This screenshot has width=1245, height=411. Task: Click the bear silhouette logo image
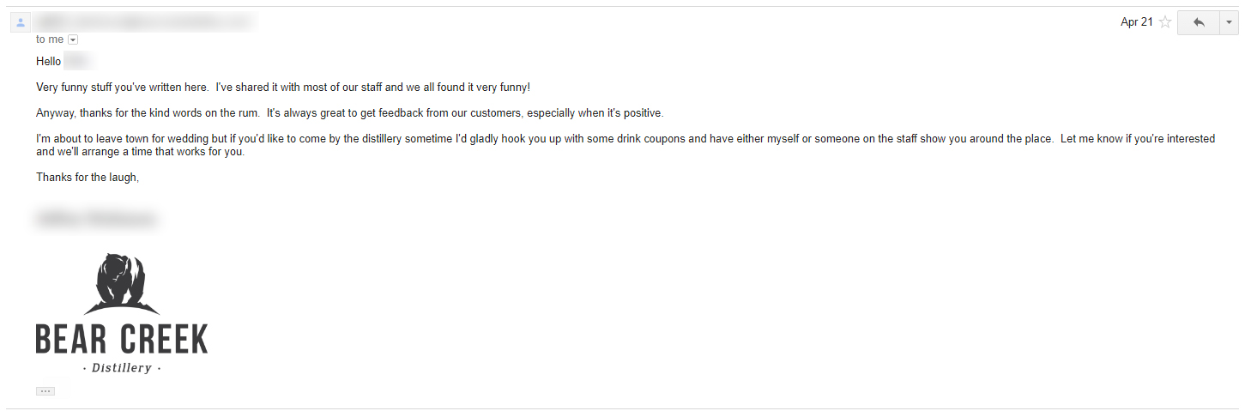(121, 284)
